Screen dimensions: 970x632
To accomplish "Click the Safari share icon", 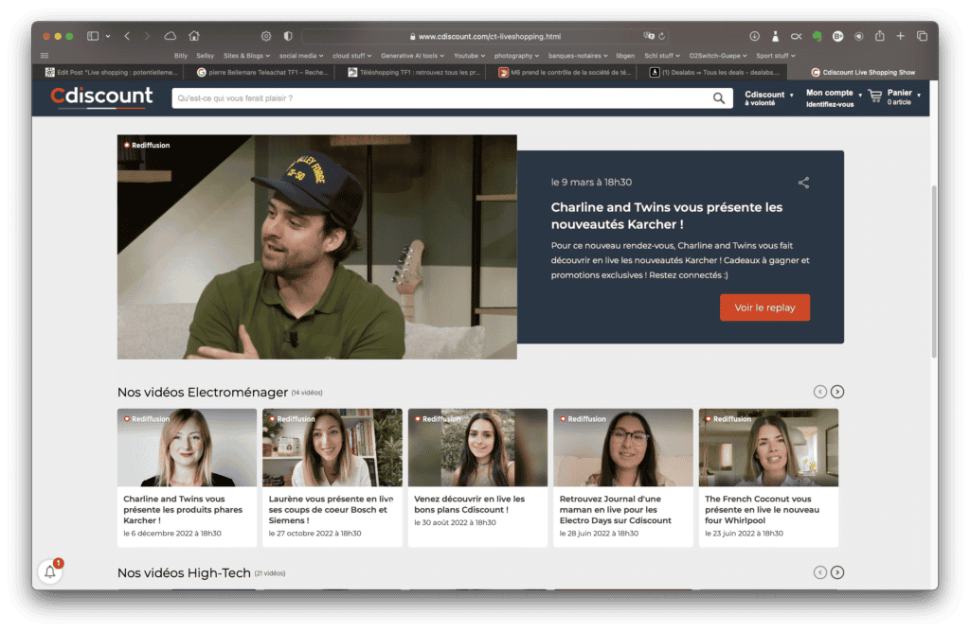I will click(x=879, y=36).
